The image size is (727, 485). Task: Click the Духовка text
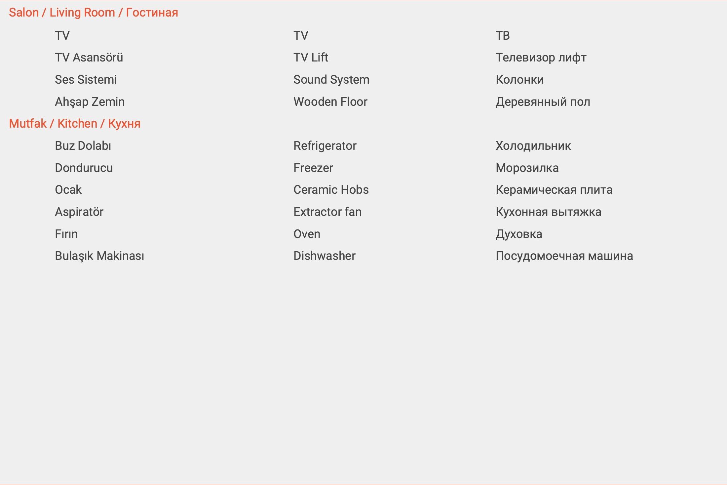(x=519, y=234)
